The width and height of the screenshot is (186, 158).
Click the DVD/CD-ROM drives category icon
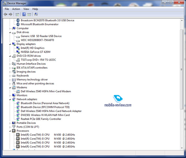[14, 56]
